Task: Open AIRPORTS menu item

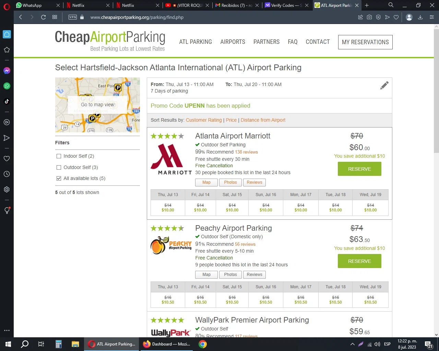Action: coord(233,42)
